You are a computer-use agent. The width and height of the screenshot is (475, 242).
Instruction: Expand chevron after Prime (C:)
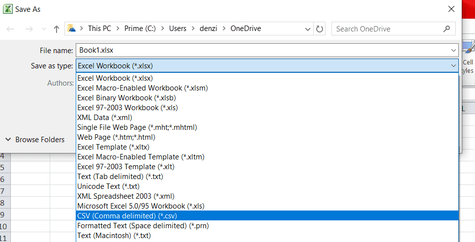[x=163, y=29]
